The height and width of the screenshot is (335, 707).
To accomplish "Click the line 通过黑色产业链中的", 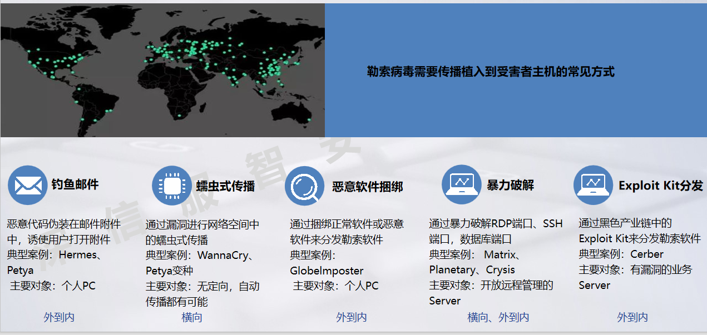I will [x=625, y=223].
